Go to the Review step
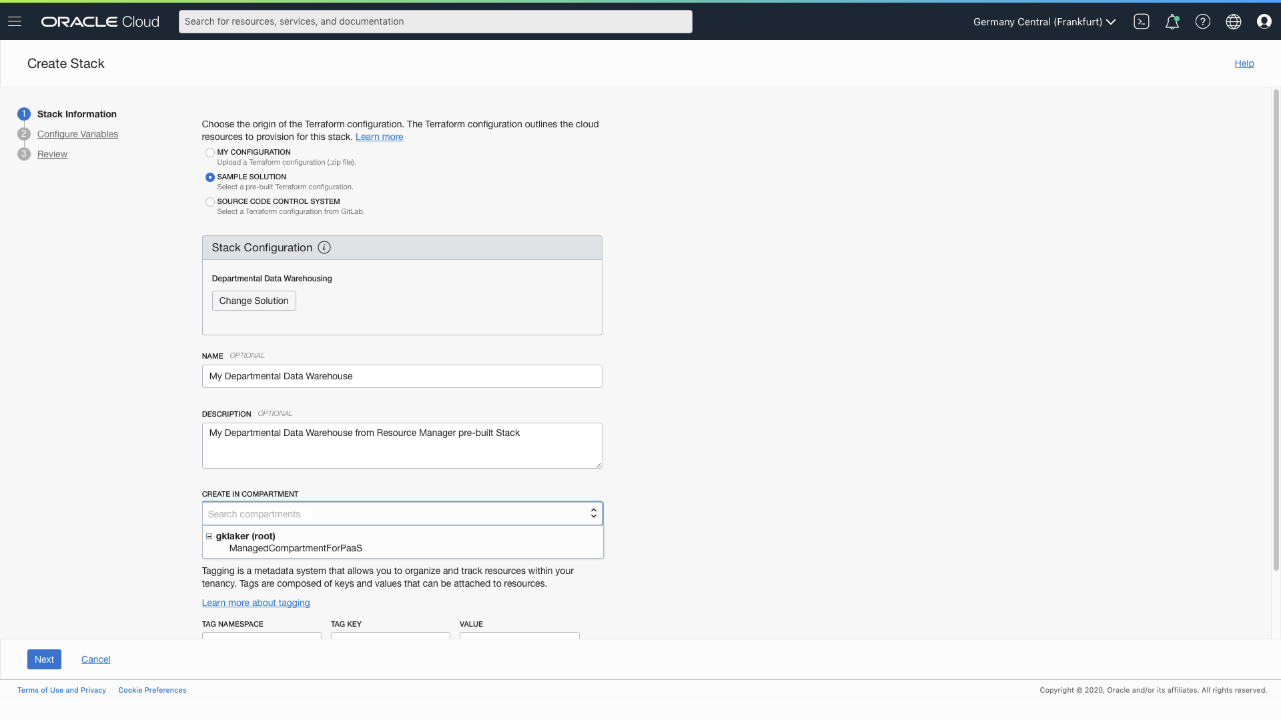 [52, 154]
